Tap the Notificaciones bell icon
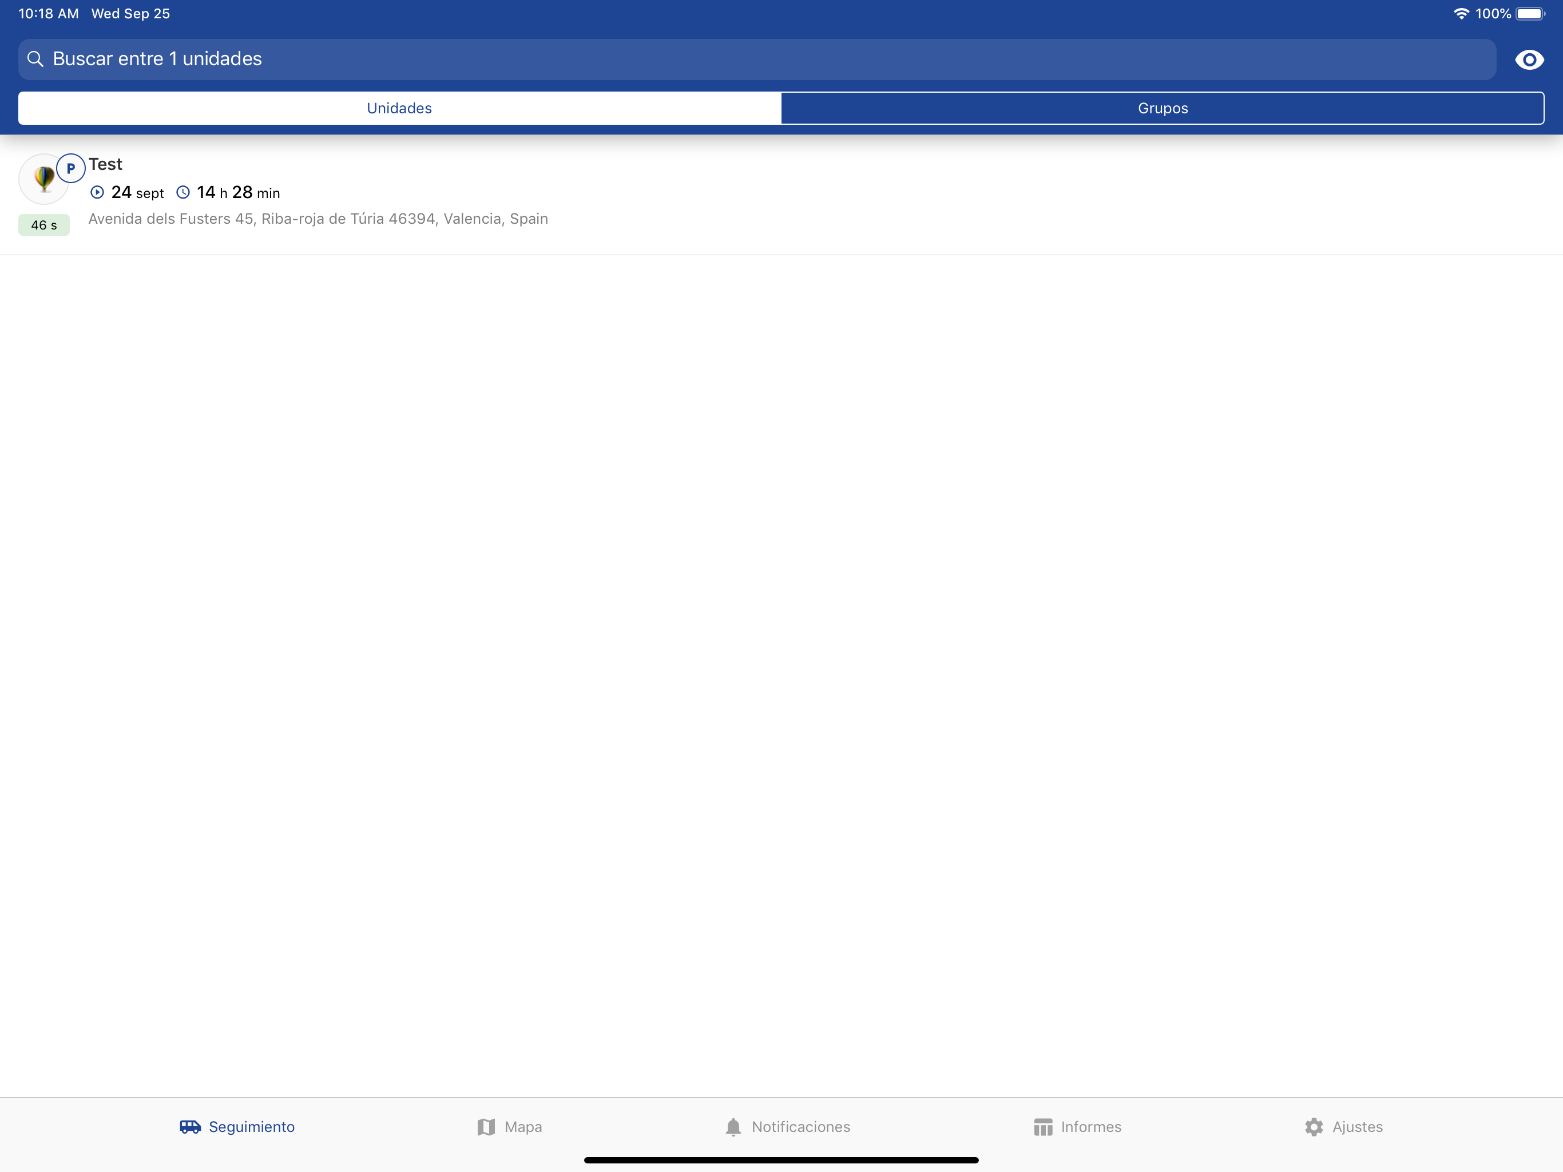The width and height of the screenshot is (1563, 1172). click(733, 1127)
